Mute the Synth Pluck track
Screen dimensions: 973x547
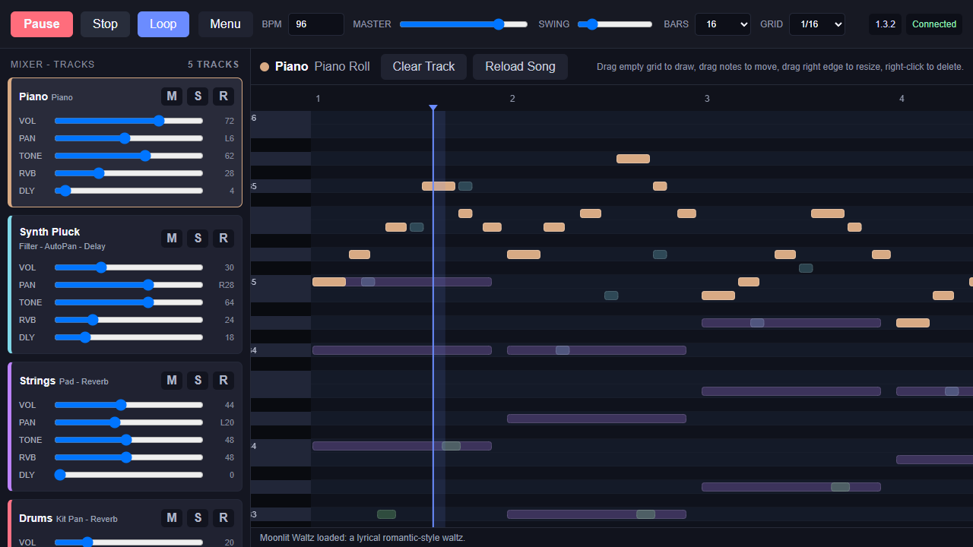[x=172, y=238]
